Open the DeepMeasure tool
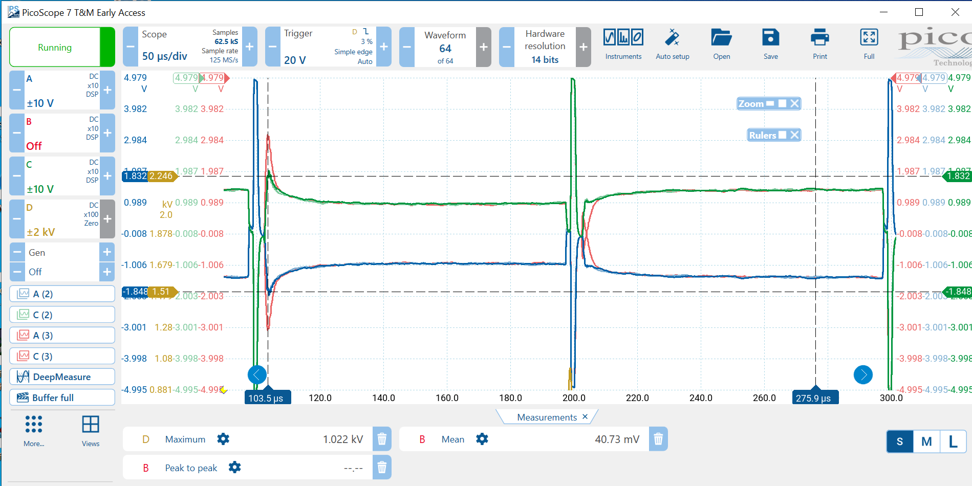Image resolution: width=972 pixels, height=486 pixels. 62,377
